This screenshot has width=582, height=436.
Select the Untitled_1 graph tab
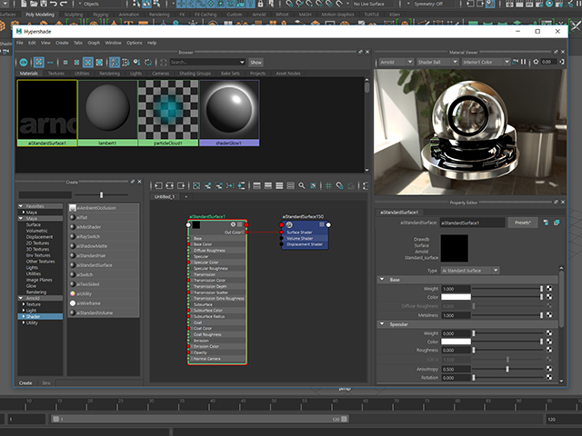tap(165, 197)
